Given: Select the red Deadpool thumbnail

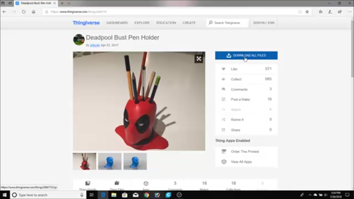Looking at the screenshot, I should (x=84, y=161).
